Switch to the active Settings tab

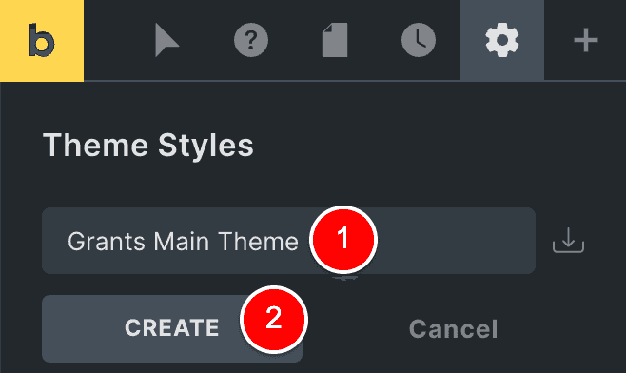pos(502,40)
